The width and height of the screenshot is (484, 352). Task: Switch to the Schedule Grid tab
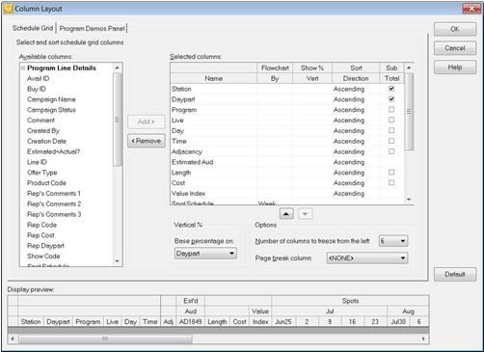[x=33, y=28]
